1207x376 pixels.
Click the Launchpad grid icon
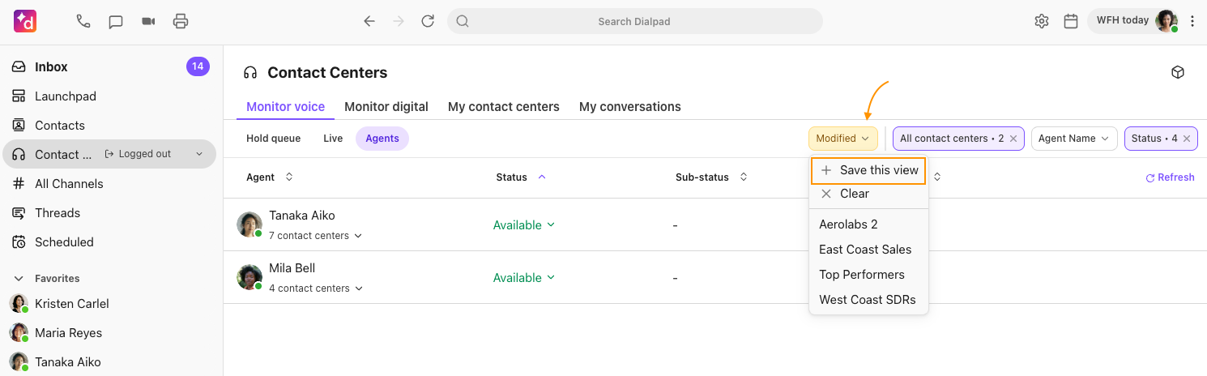click(19, 96)
